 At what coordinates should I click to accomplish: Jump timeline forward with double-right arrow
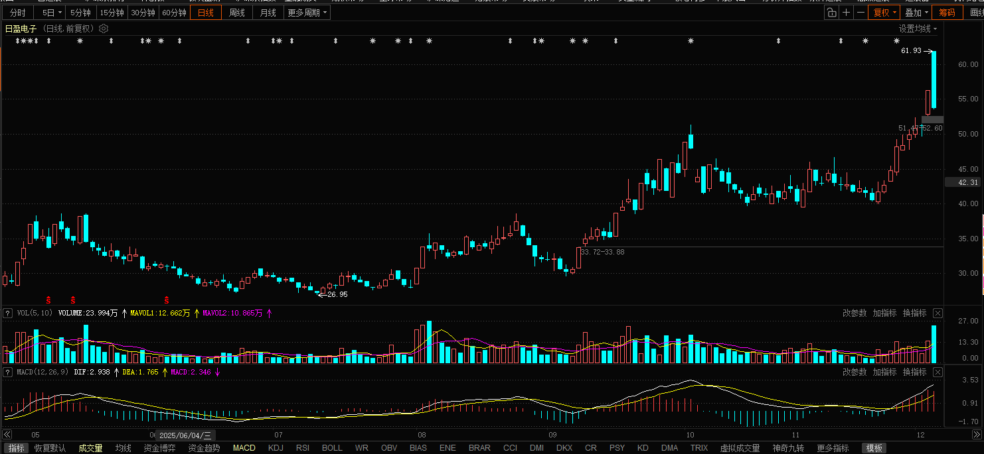tap(977, 435)
